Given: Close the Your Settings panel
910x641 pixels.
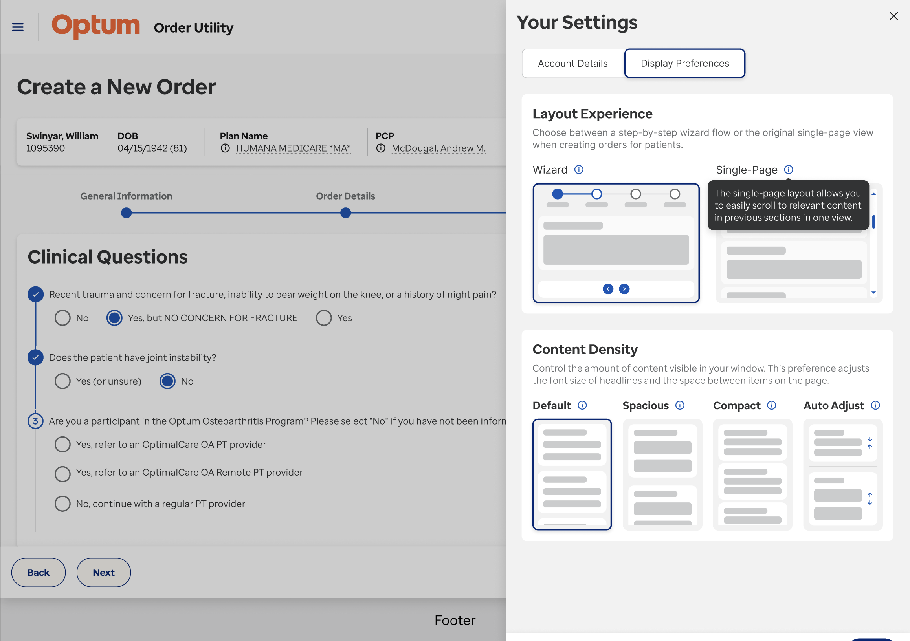Looking at the screenshot, I should (x=893, y=16).
